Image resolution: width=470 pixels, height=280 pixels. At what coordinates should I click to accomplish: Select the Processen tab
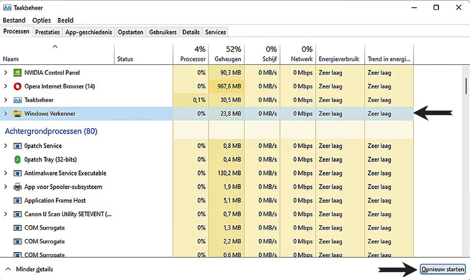pos(16,32)
